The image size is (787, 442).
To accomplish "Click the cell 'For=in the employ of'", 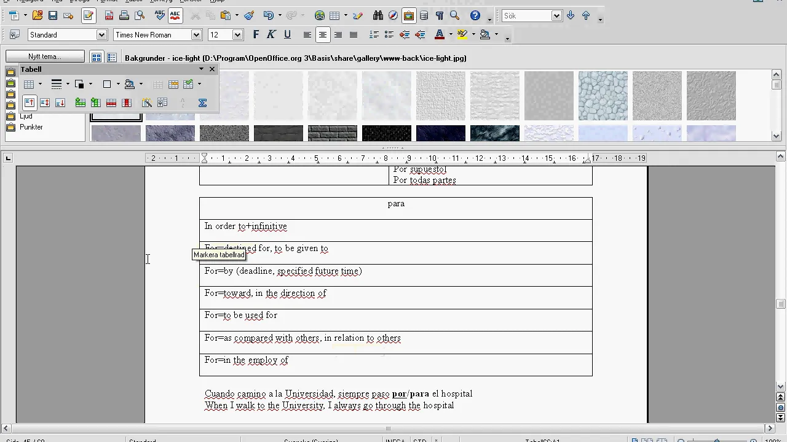I will tap(396, 365).
